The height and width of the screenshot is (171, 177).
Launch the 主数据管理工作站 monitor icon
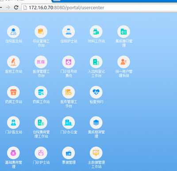click(96, 153)
